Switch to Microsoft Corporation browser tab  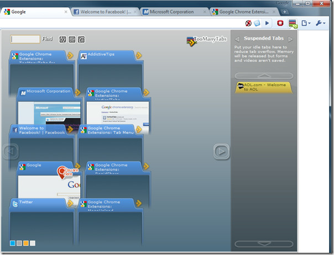(175, 12)
